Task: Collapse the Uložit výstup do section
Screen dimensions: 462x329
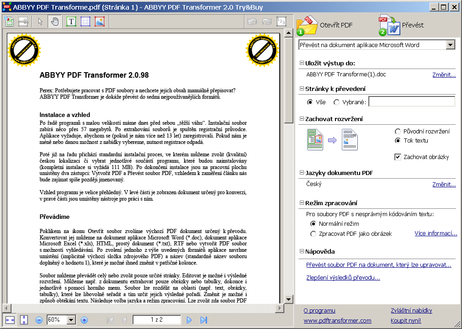Action: tap(302, 63)
